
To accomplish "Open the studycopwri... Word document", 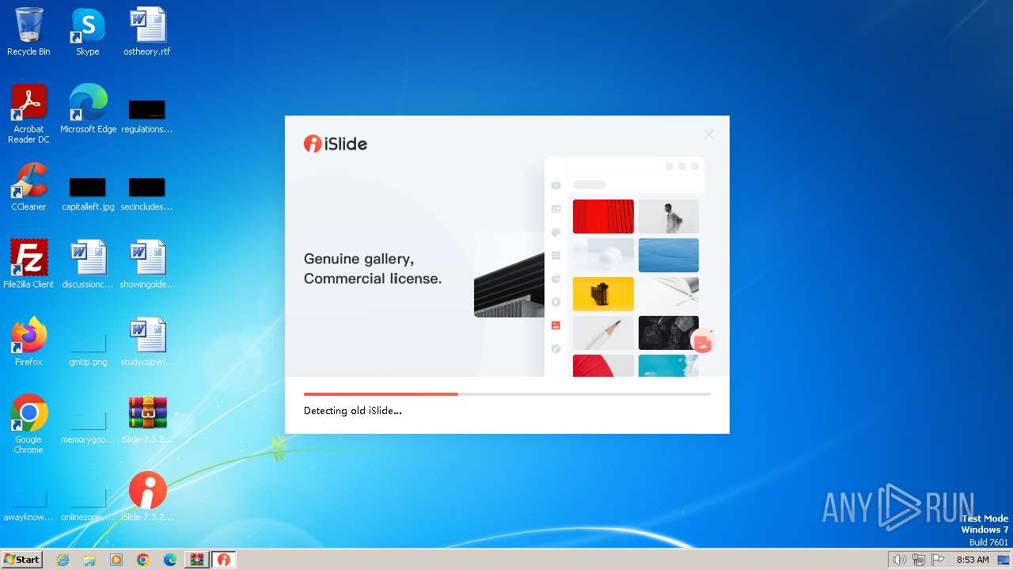I will click(x=147, y=342).
